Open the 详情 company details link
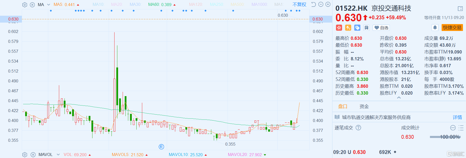This screenshot has height=158, width=466. (x=457, y=117)
